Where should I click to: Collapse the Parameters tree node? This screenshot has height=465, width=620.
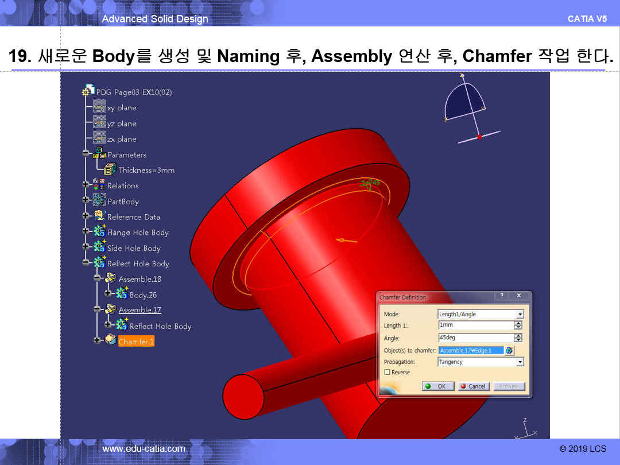point(86,154)
